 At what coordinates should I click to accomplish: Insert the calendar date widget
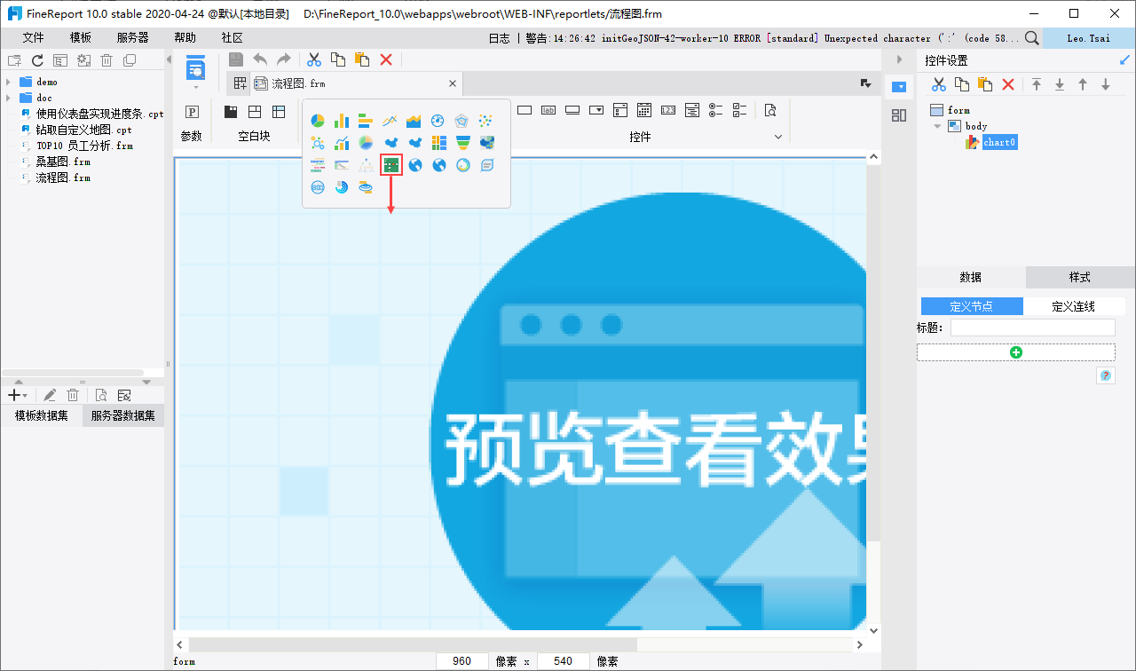[644, 111]
